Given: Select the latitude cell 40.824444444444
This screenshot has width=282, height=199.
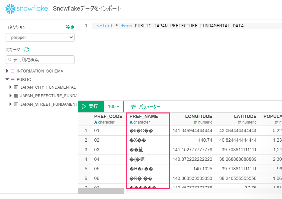Looking at the screenshot, I should (238, 140).
